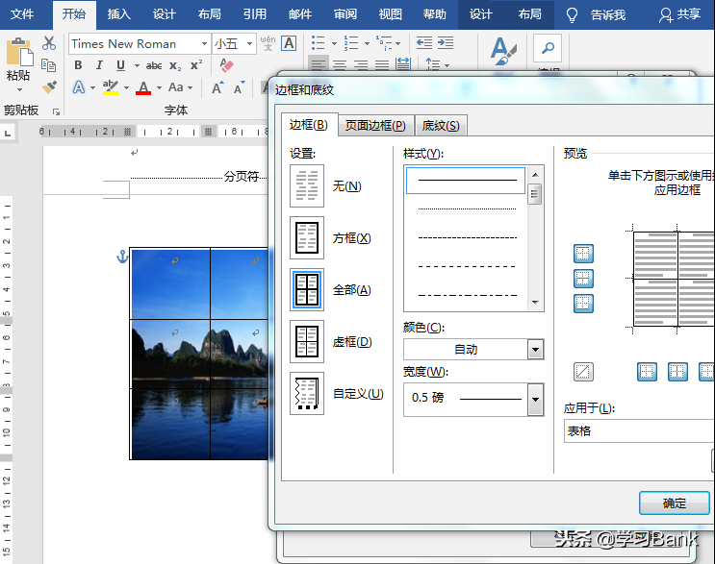This screenshot has height=564, width=715.
Task: Click the style list scrollbar thumb
Action: pyautogui.click(x=535, y=194)
